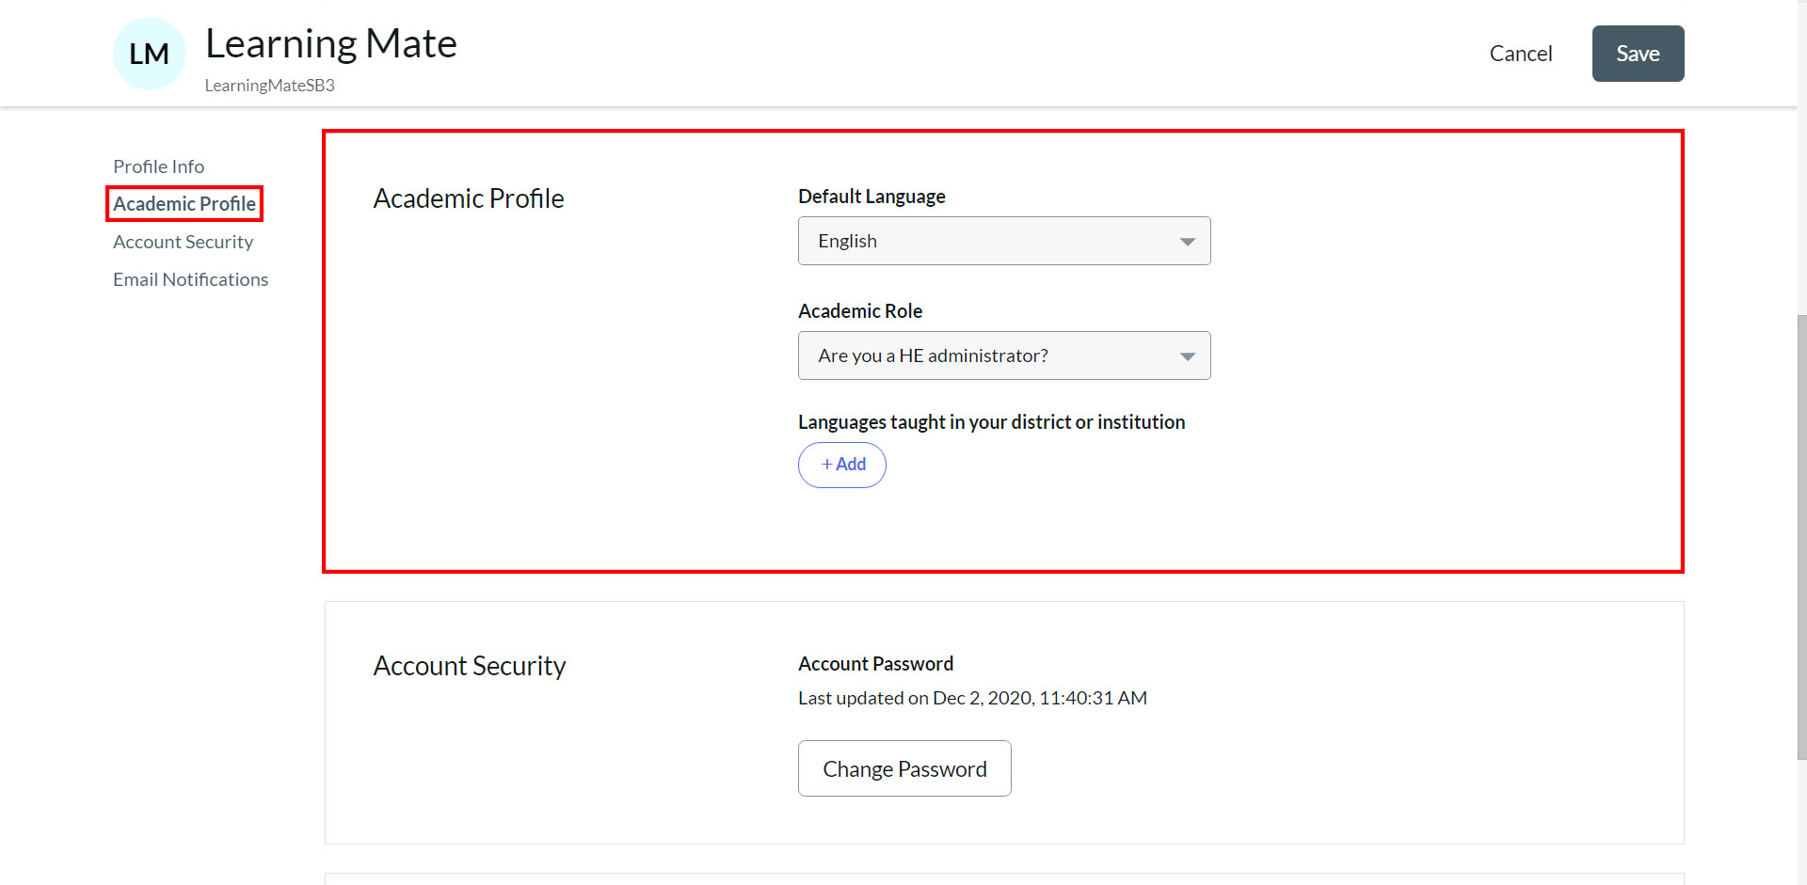
Task: Expand the Academic Role dropdown
Action: (x=1004, y=356)
